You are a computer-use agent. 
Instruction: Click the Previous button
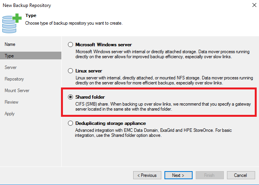click(147, 175)
